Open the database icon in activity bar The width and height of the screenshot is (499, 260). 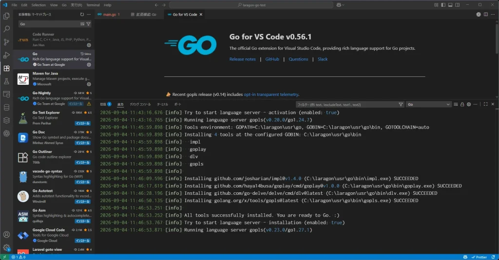6,107
